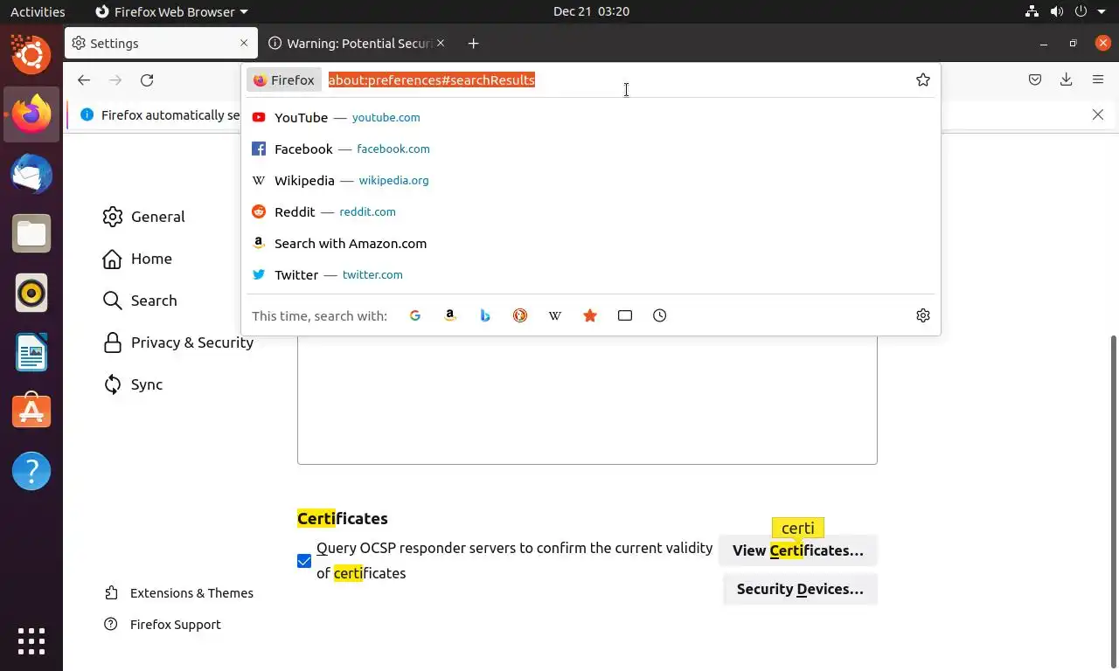This screenshot has height=671, width=1119.
Task: Open Firefox from the dock
Action: [31, 114]
